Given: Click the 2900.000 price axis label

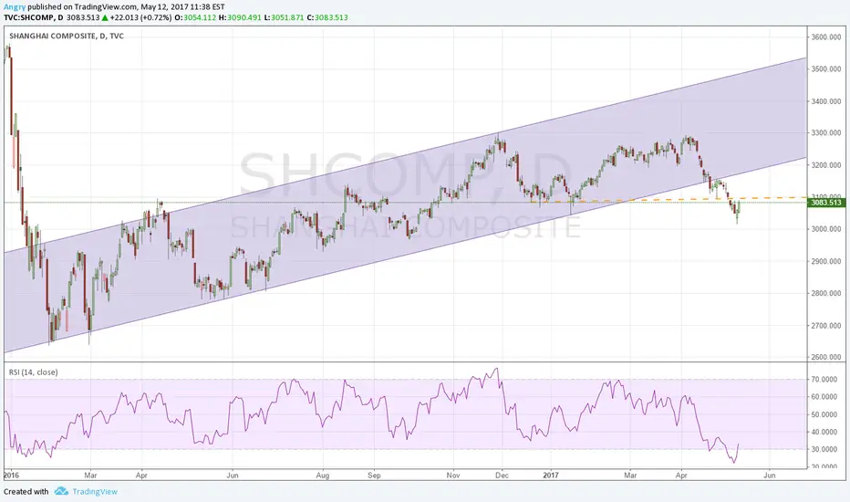Looking at the screenshot, I should (826, 261).
